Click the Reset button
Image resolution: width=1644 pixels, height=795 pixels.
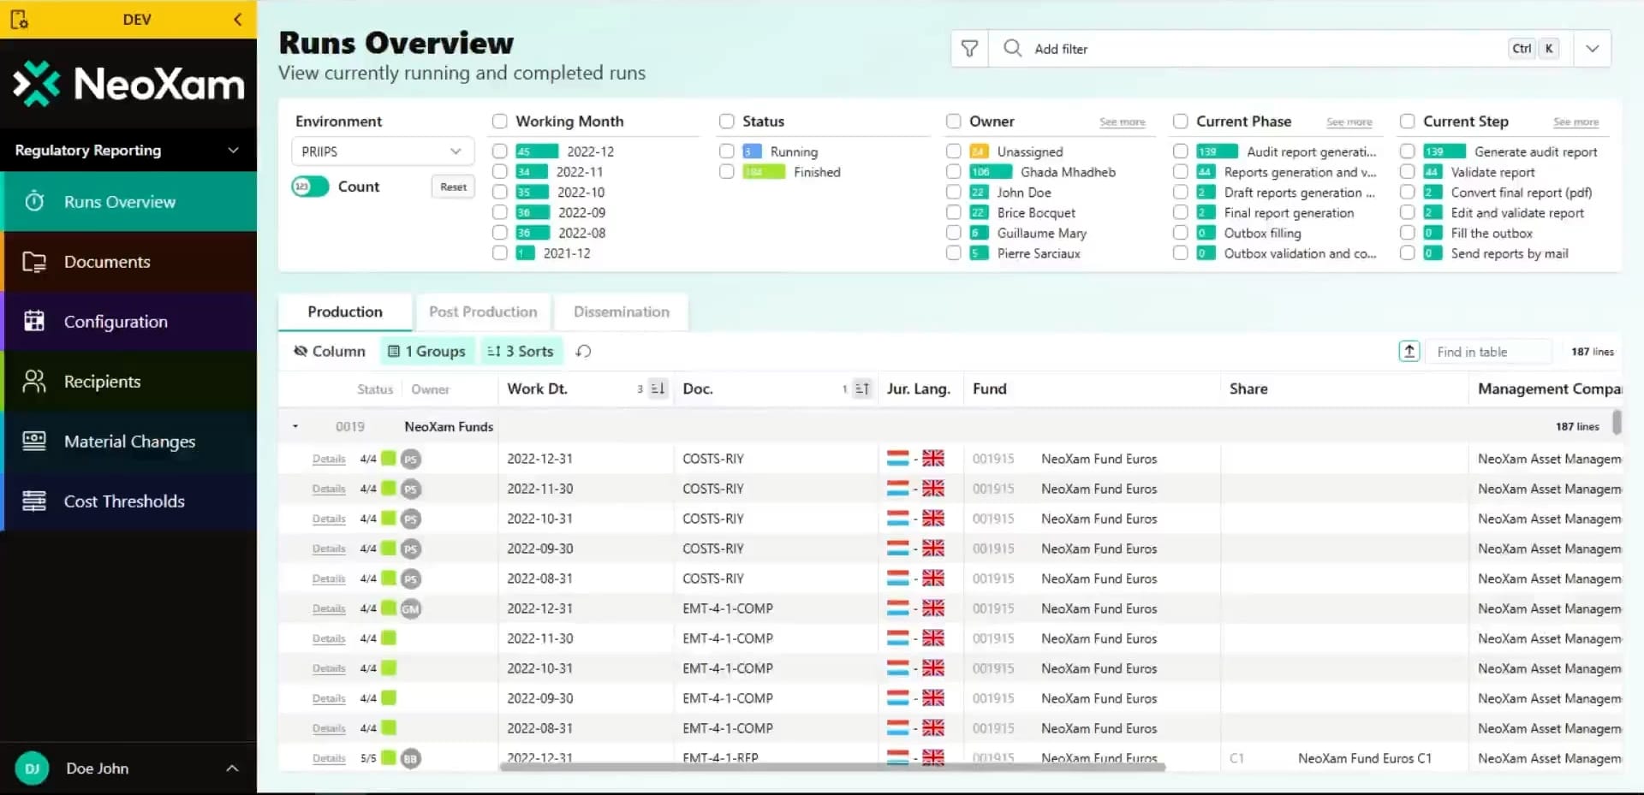pos(453,187)
